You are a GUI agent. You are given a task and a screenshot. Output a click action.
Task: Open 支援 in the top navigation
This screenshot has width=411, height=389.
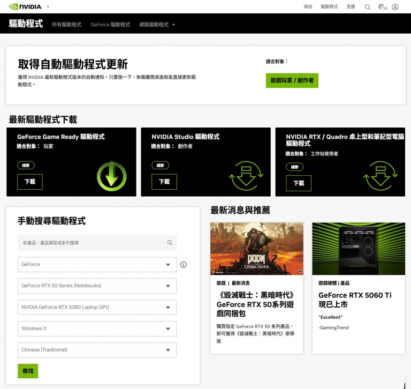click(351, 6)
